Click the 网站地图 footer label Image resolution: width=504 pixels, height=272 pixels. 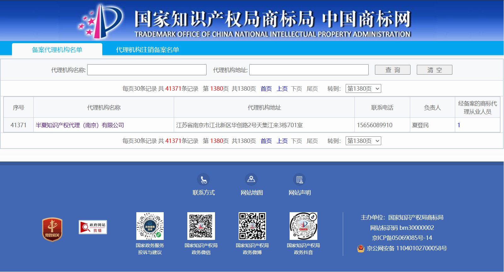tap(252, 193)
